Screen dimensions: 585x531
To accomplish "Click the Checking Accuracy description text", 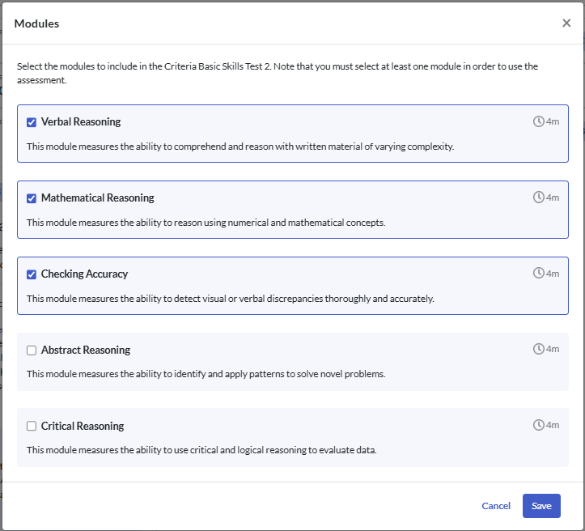I will tap(230, 299).
